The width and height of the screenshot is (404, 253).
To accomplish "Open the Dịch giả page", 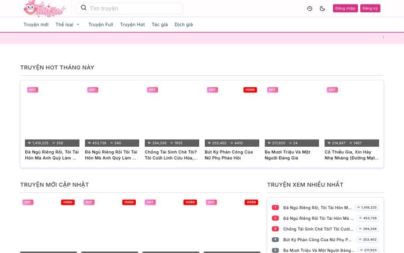I will tap(183, 25).
